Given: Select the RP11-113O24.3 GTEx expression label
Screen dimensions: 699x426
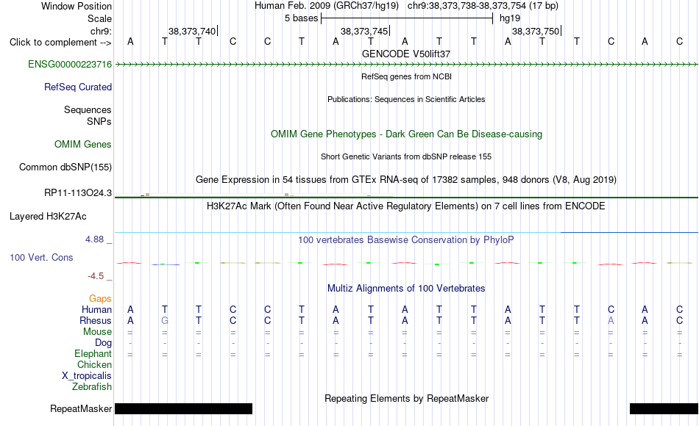Looking at the screenshot, I should point(78,192).
